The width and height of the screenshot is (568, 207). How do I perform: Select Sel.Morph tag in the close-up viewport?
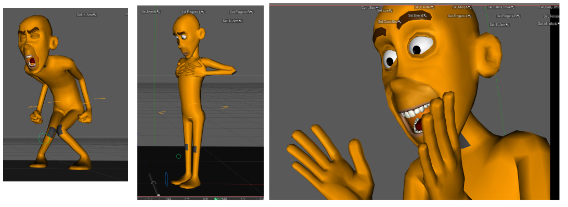[x=462, y=7]
